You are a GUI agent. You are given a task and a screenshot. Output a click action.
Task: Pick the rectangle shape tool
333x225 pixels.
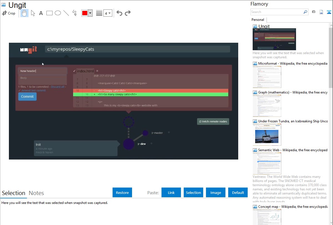(49, 13)
